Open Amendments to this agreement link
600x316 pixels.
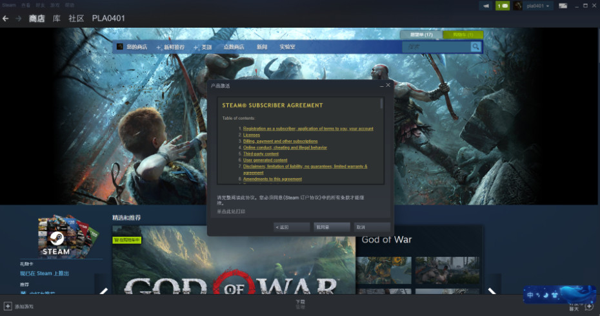(x=272, y=179)
